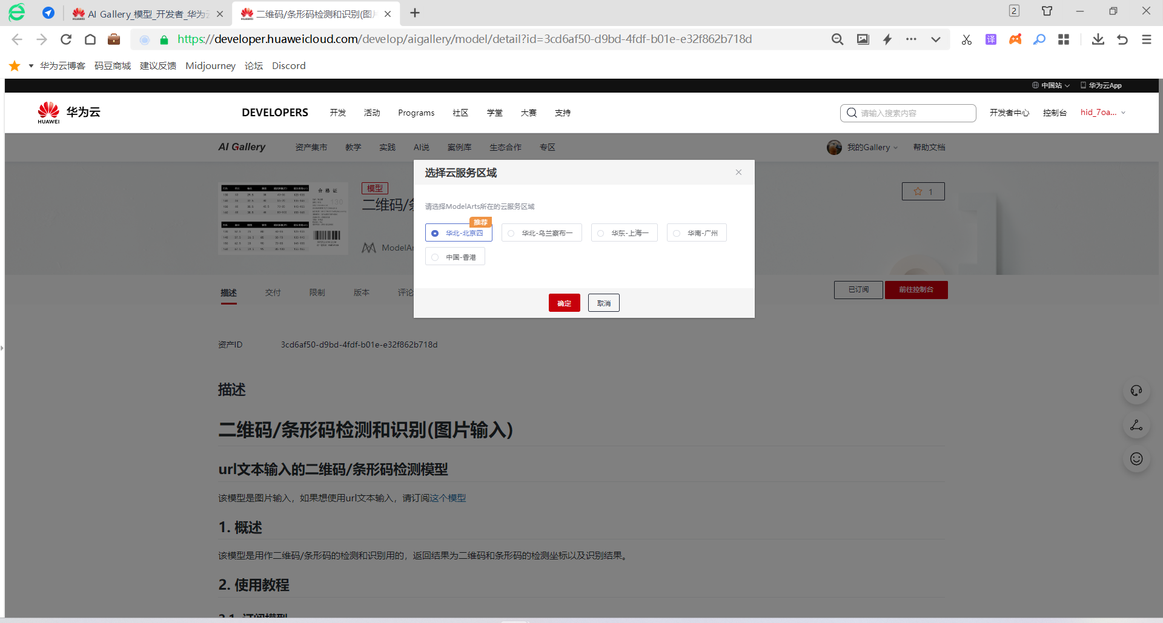
Task: Confirm region with the 确定 button
Action: point(565,303)
